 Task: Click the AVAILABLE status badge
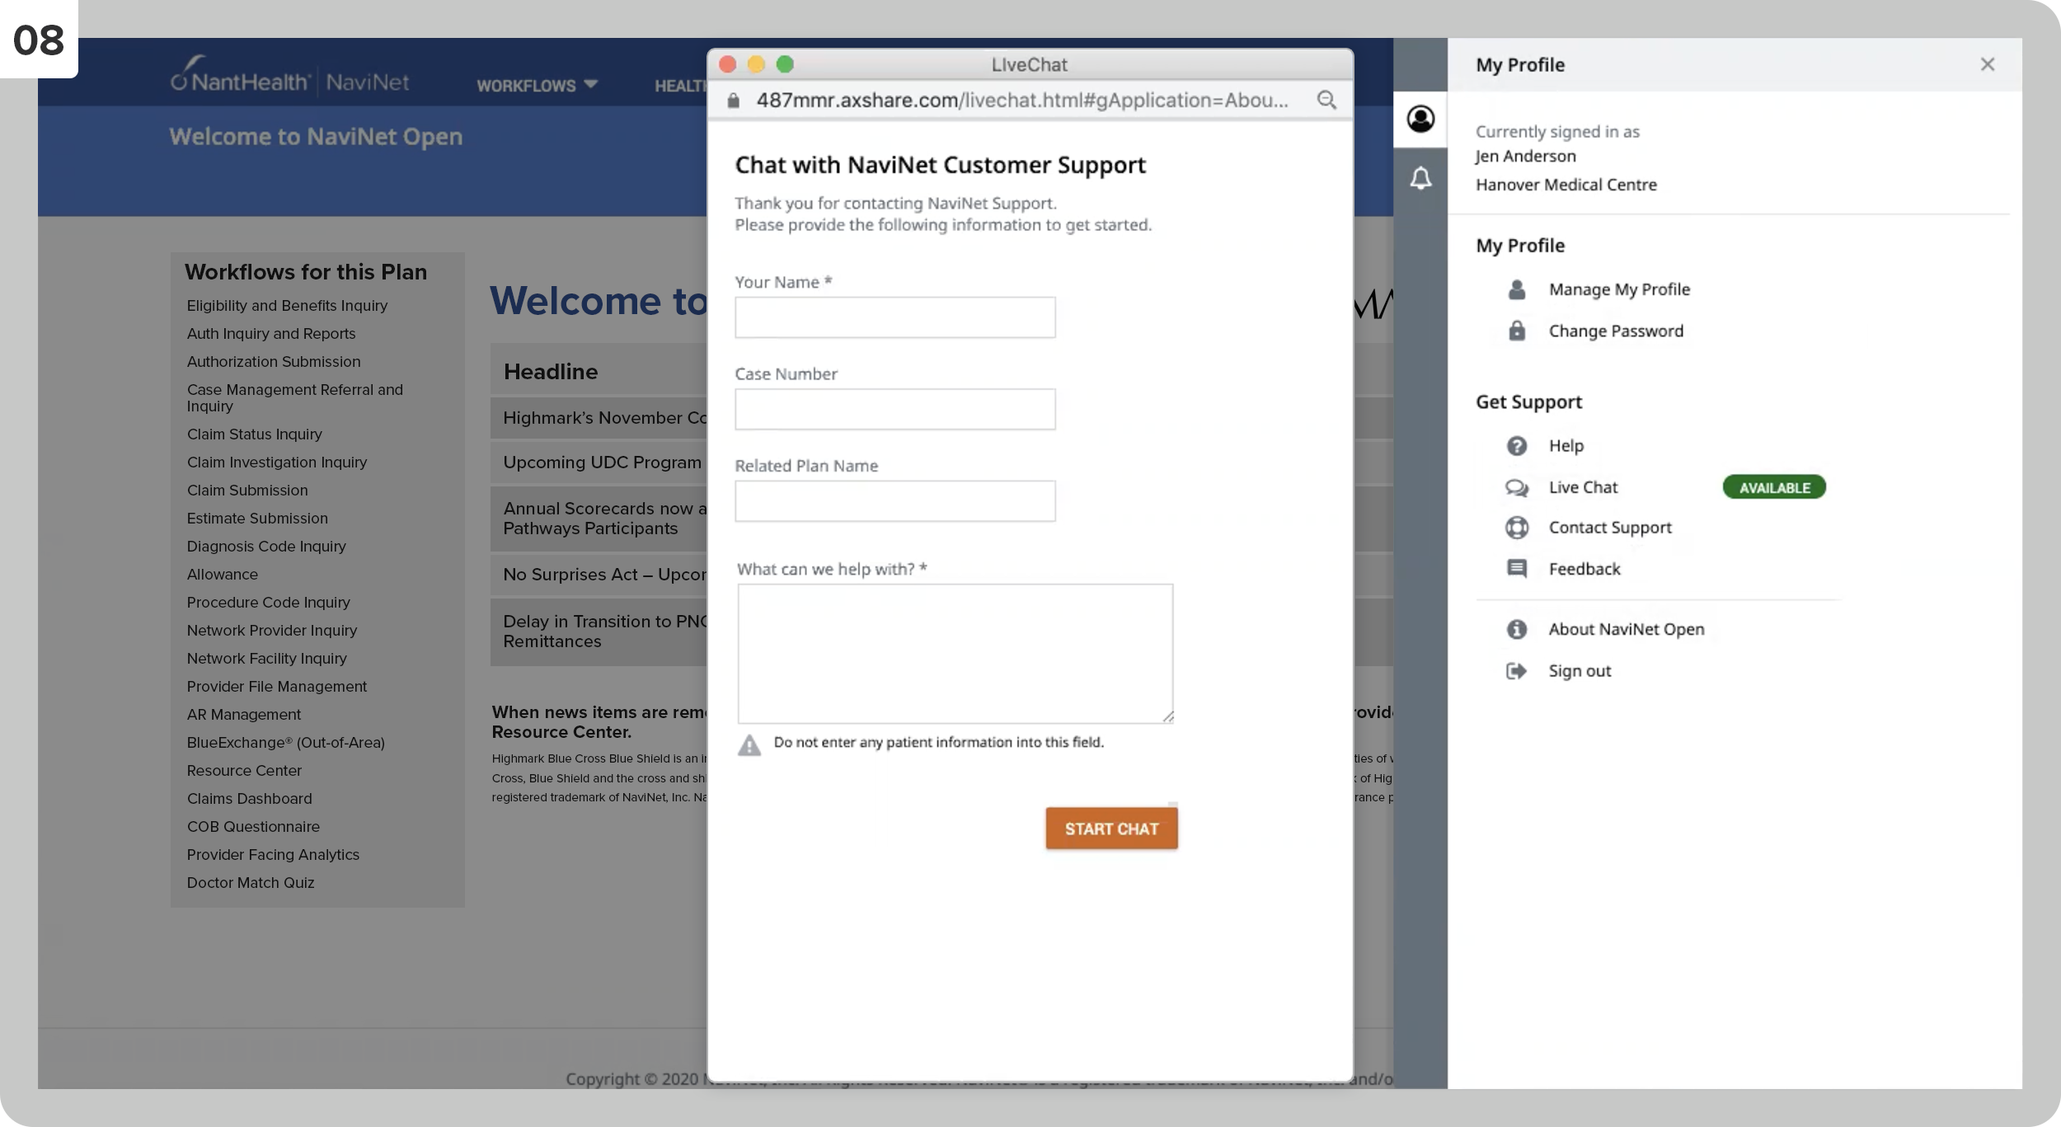tap(1774, 487)
